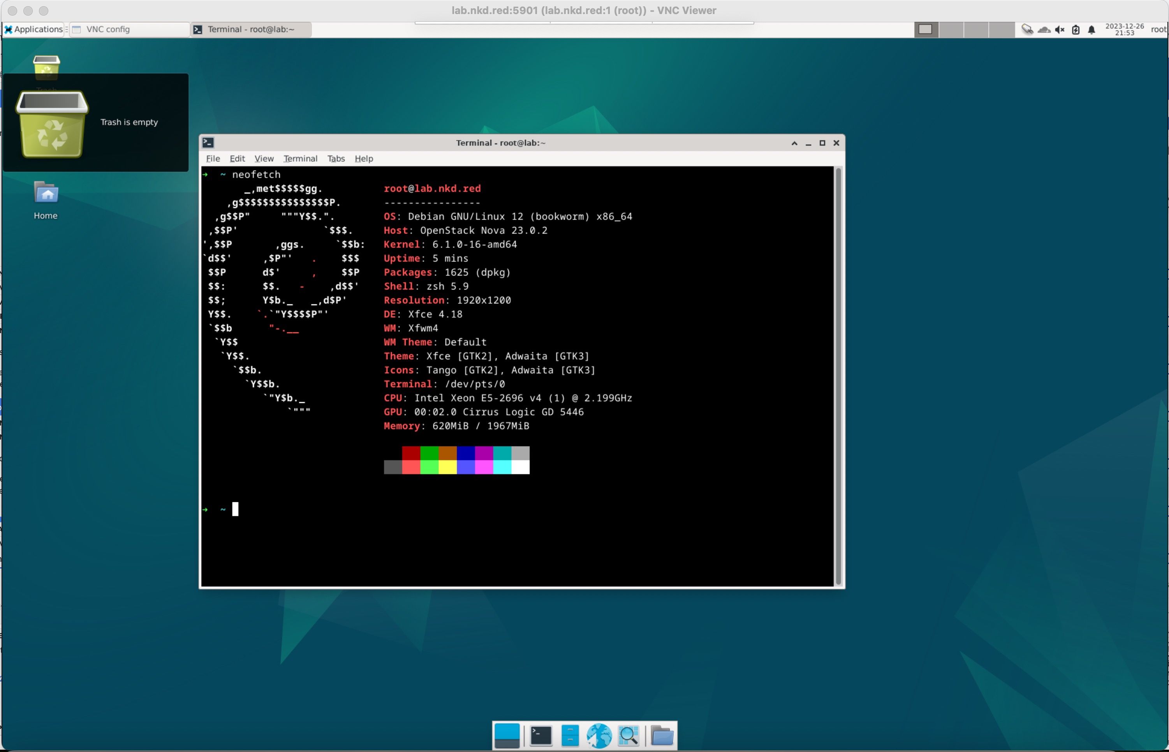The width and height of the screenshot is (1169, 752).
Task: Open the Terminal menu in the menu bar
Action: [300, 158]
